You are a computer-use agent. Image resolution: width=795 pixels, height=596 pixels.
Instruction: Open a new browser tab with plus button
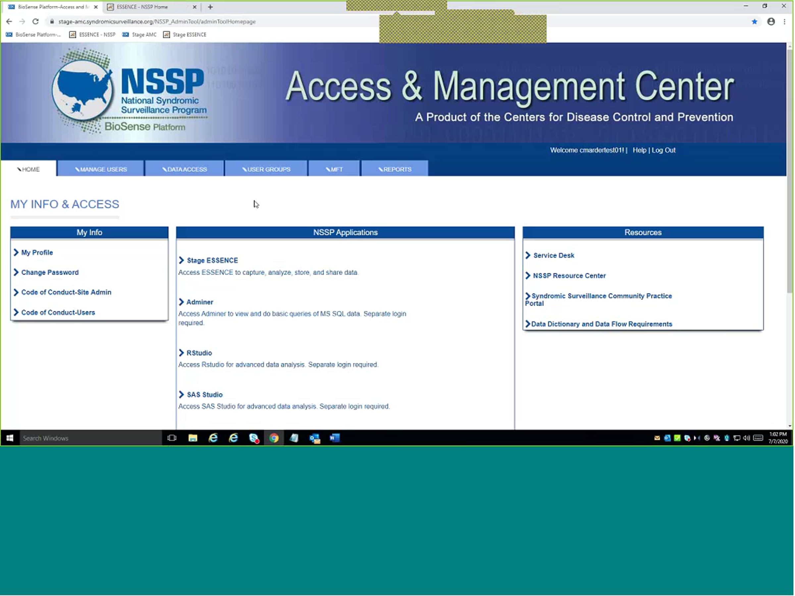tap(210, 7)
